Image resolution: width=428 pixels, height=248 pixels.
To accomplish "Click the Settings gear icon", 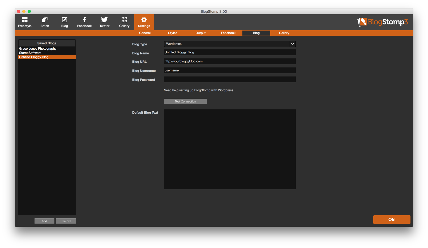I will coord(144,22).
